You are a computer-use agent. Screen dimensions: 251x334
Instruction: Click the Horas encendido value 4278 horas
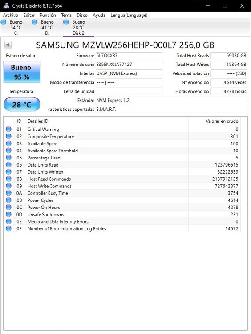229,91
